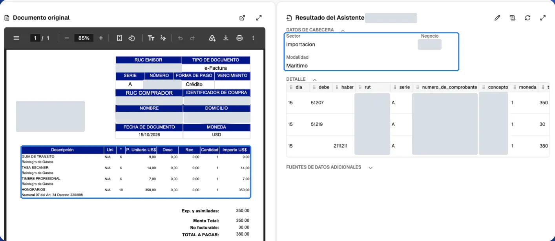Open PDF viewer more options menu
This screenshot has width=555, height=241.
pyautogui.click(x=253, y=38)
